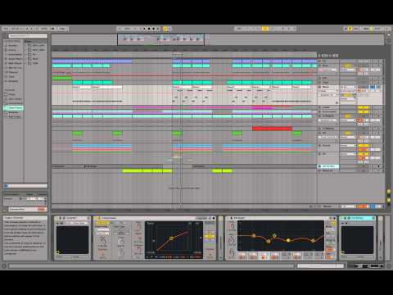Click the Tap Tempo button

[6, 29]
